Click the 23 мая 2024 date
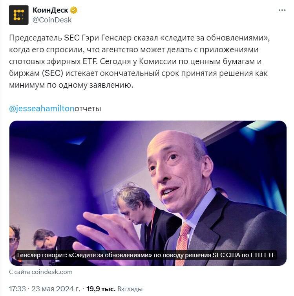This screenshot has height=296, width=294. point(56,289)
